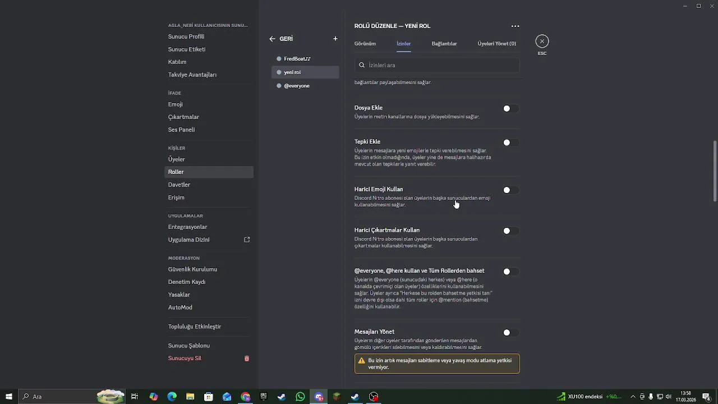This screenshot has height=404, width=718.
Task: Click the search magnifier in İzinleri ara
Action: click(x=362, y=65)
